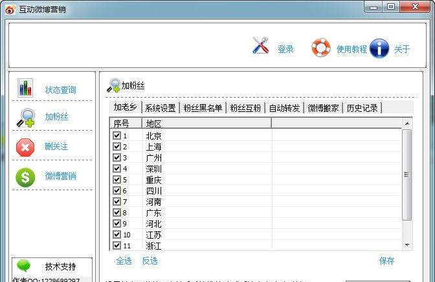The image size is (435, 282).
Task: Click the region list scrollbar thumb
Action: click(407, 175)
